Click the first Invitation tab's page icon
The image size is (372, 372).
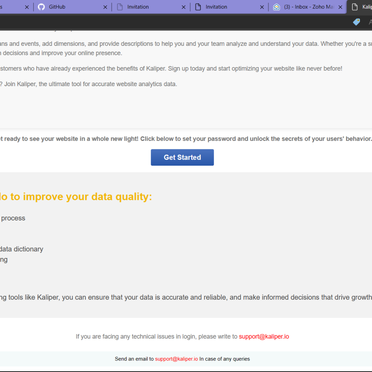pyautogui.click(x=120, y=7)
